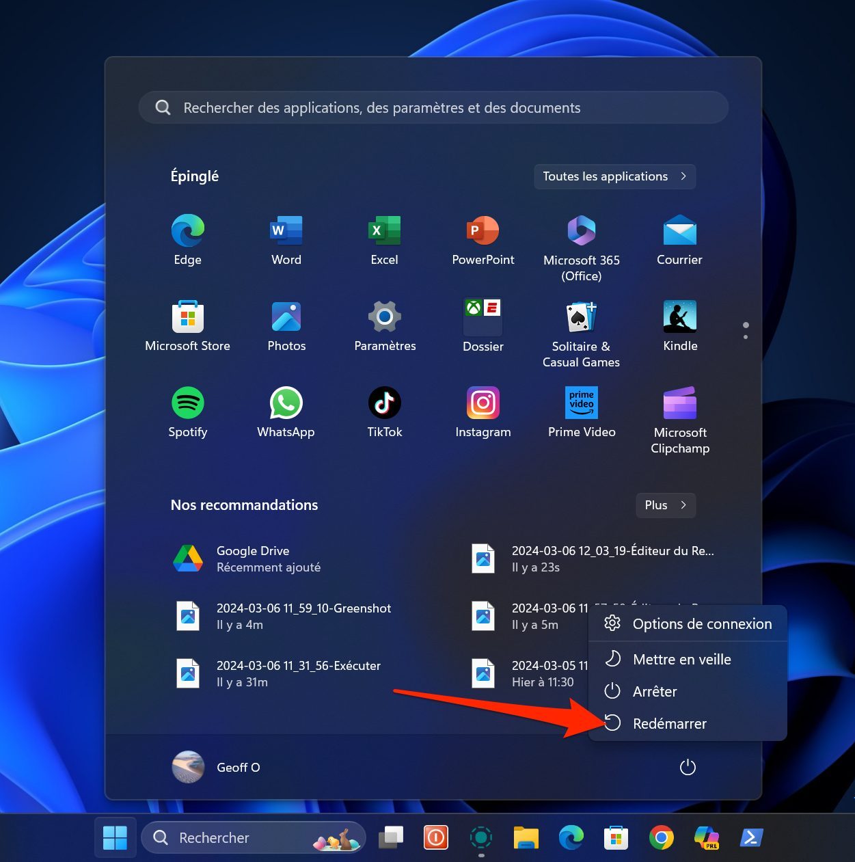The width and height of the screenshot is (855, 862).
Task: Launch Prime Video app
Action: click(582, 412)
